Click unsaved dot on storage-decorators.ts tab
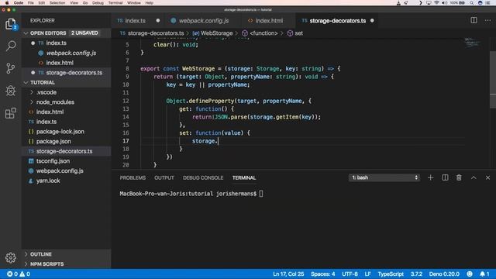496x279 pixels. (372, 21)
